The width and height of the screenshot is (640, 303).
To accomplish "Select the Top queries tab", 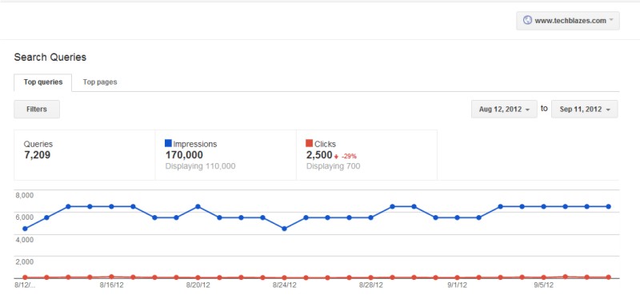I will 43,82.
